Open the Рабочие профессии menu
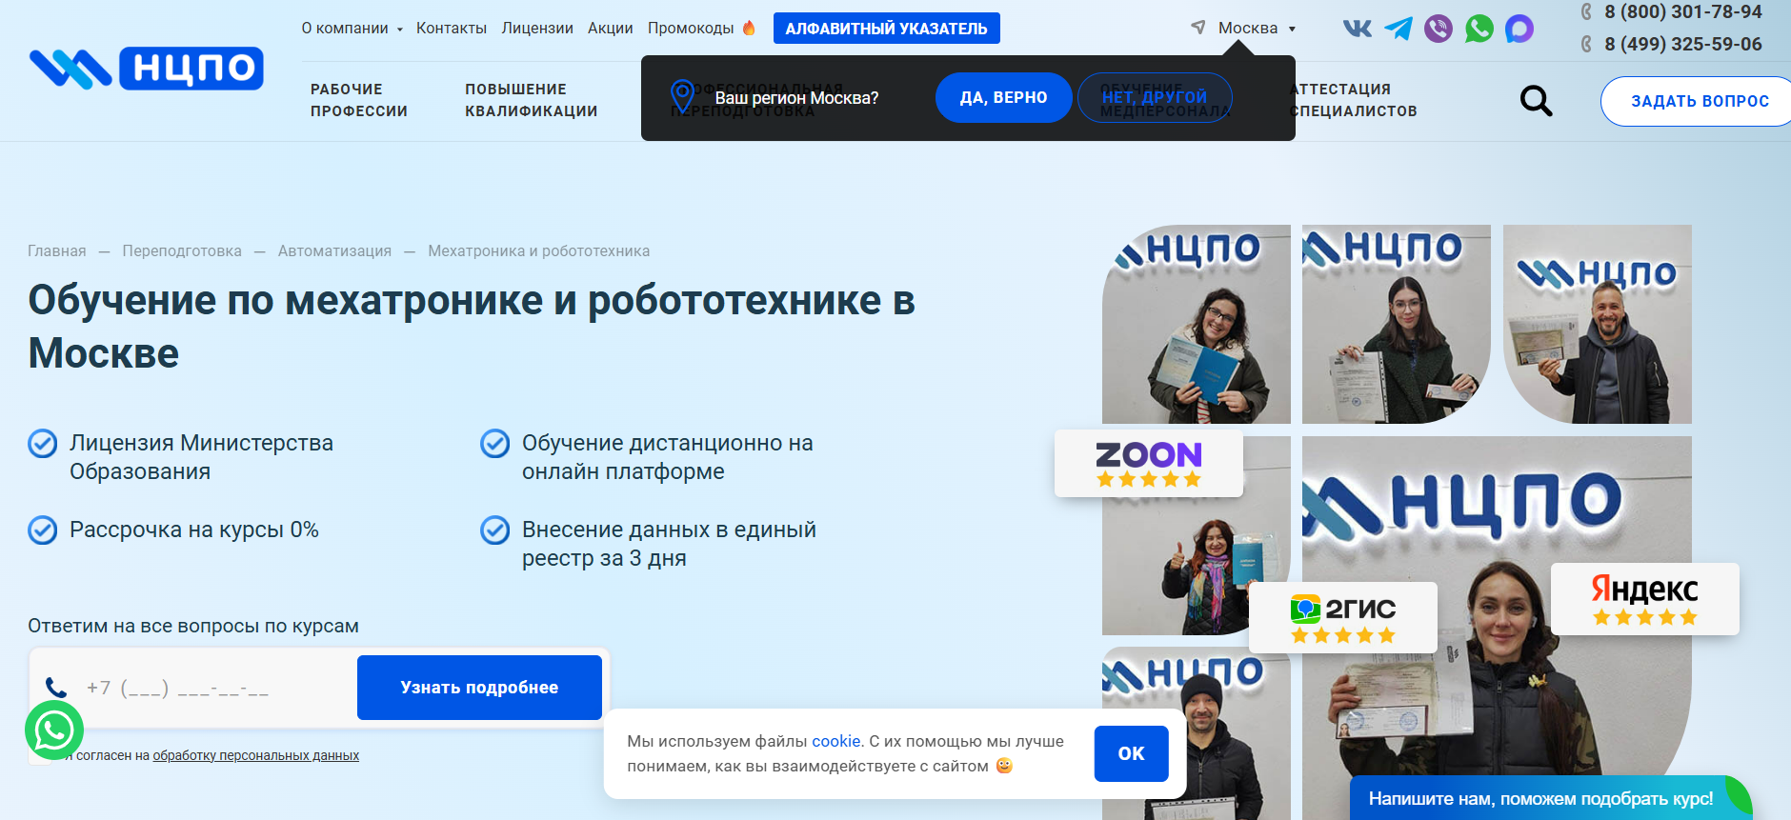This screenshot has height=820, width=1791. point(359,100)
